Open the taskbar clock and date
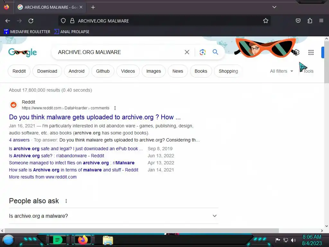This screenshot has width=329, height=247. click(312, 240)
